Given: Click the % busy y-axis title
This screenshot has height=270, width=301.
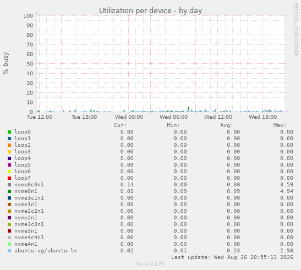Looking at the screenshot, I should [x=6, y=63].
